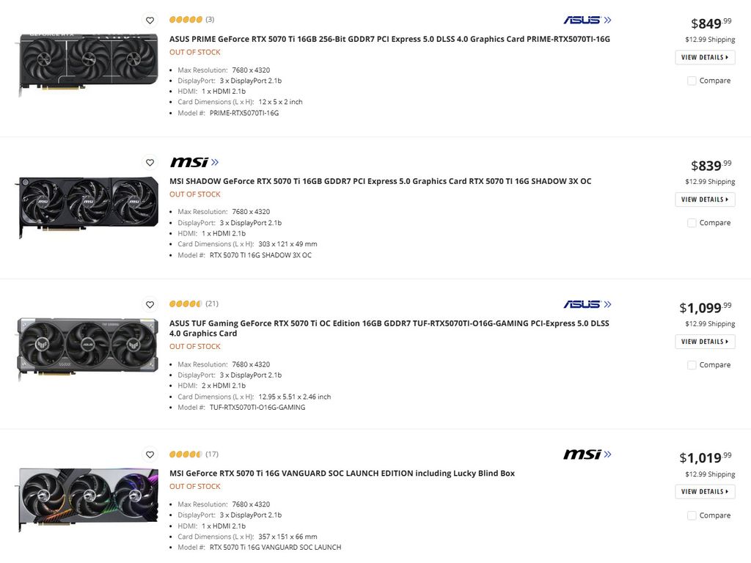
Task: Favorite the ASUS TUF Gaming card
Action: coord(150,304)
